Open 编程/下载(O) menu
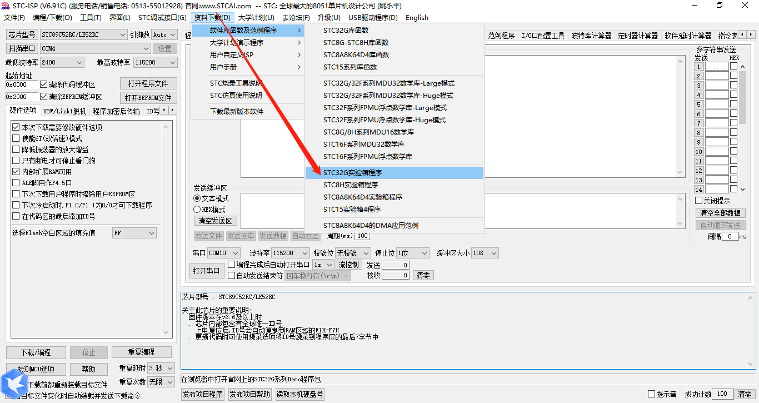759x403 pixels. 53,17
